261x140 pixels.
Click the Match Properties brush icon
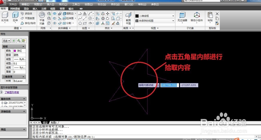(x=217, y=23)
